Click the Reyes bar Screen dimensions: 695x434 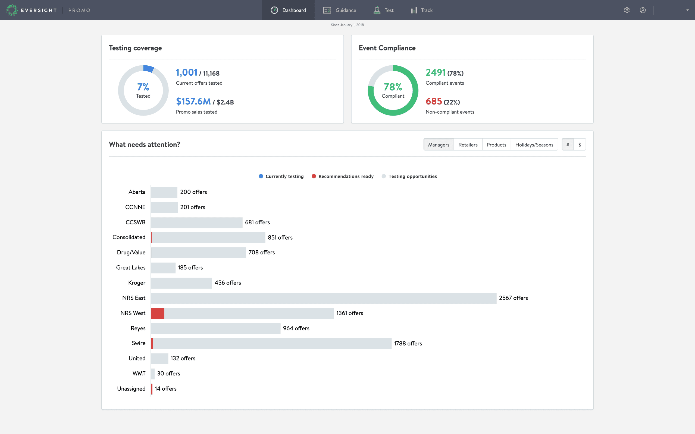(x=215, y=329)
